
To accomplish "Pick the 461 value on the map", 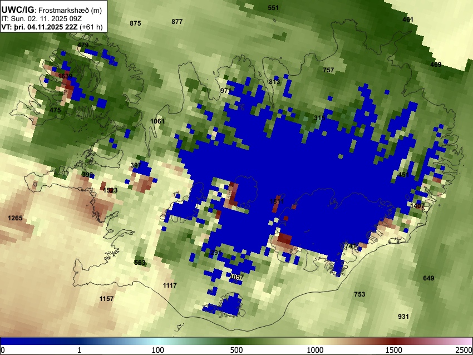I will coord(408,19).
